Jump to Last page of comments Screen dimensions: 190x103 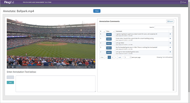pyautogui.click(x=120, y=57)
